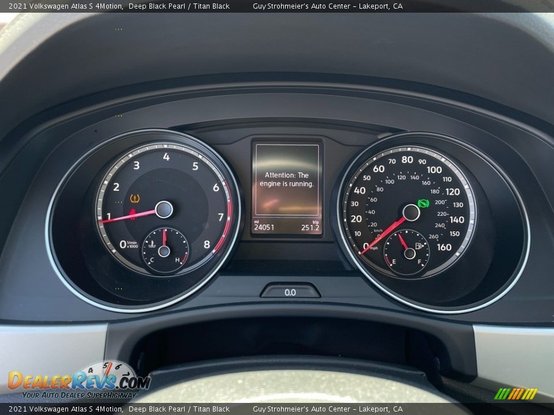Tap the 70 mph mark on the speedometer
Image resolution: width=554 pixels, height=415 pixels.
(x=392, y=161)
